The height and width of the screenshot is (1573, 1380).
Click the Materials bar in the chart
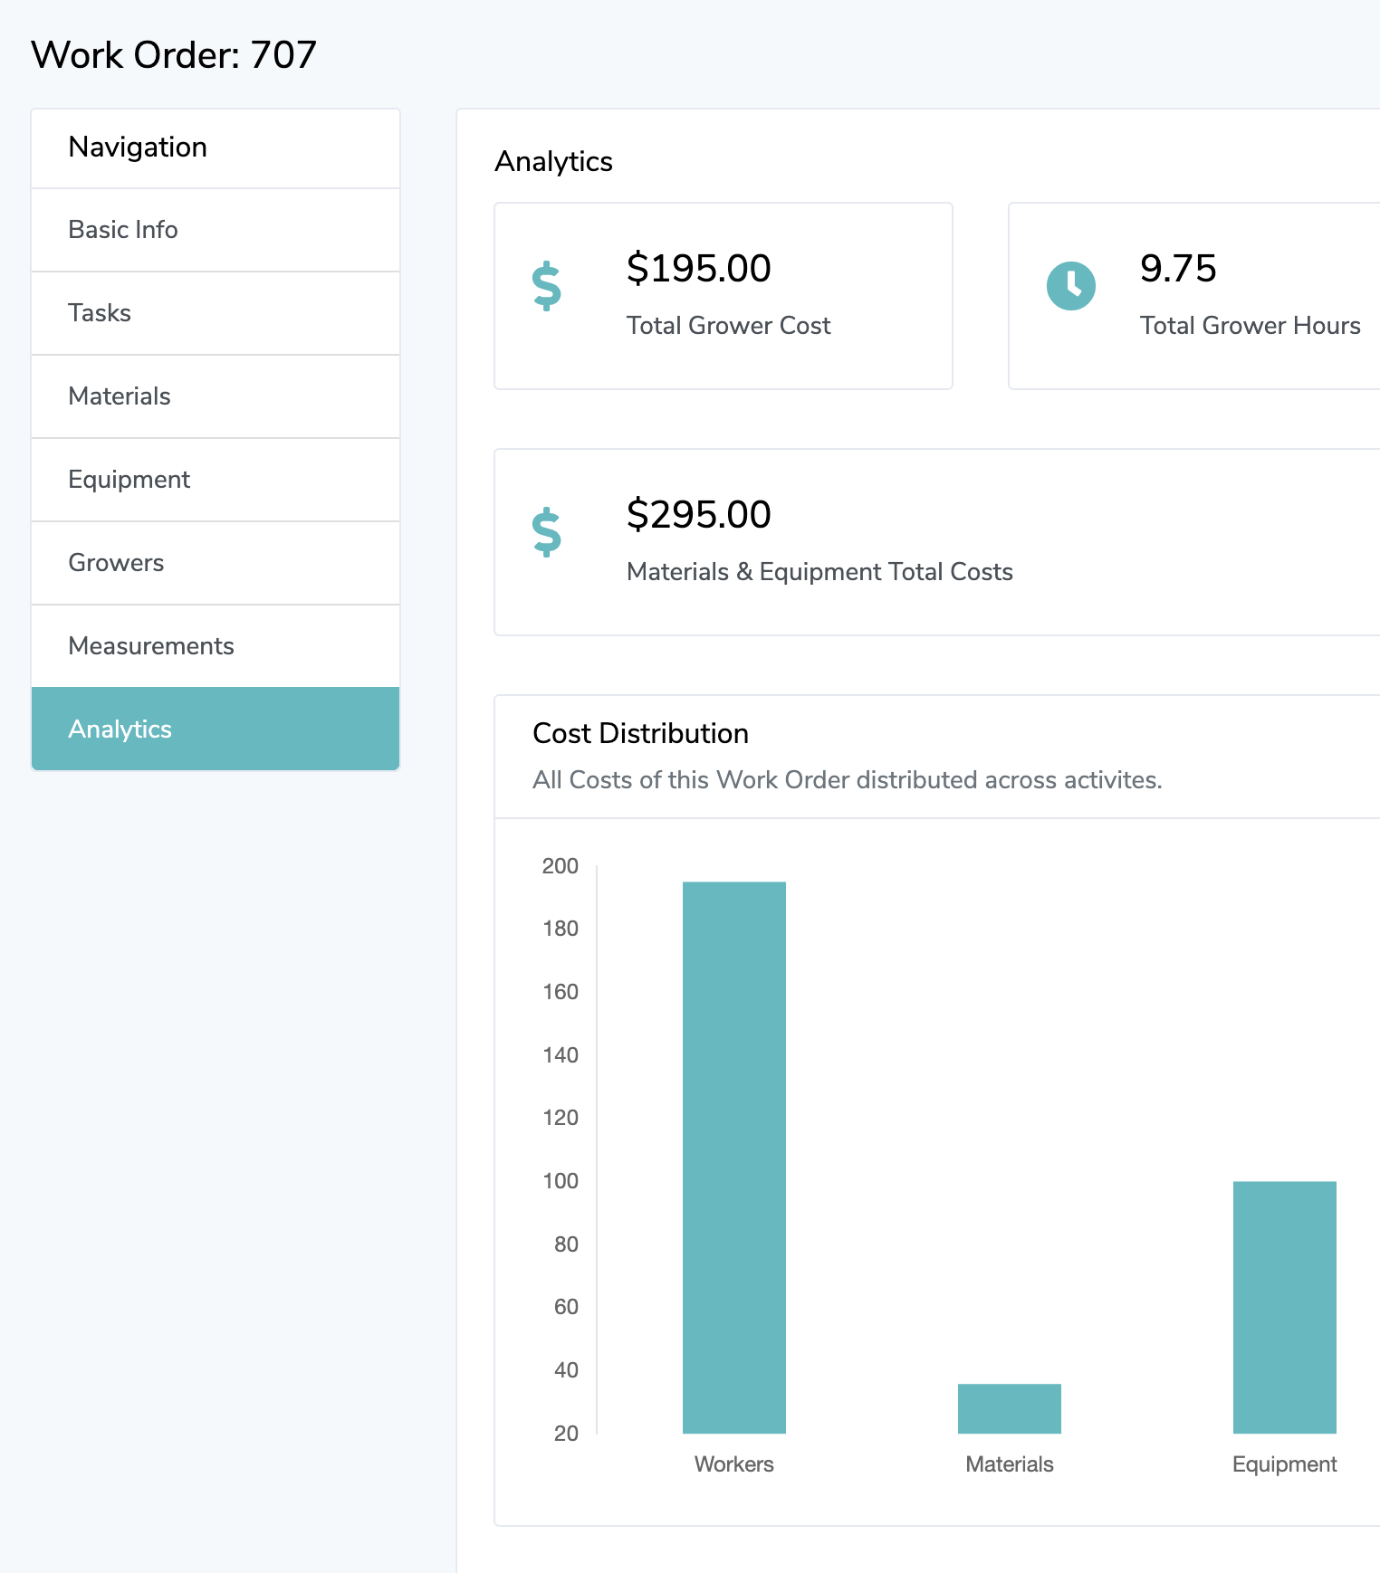[1010, 1408]
